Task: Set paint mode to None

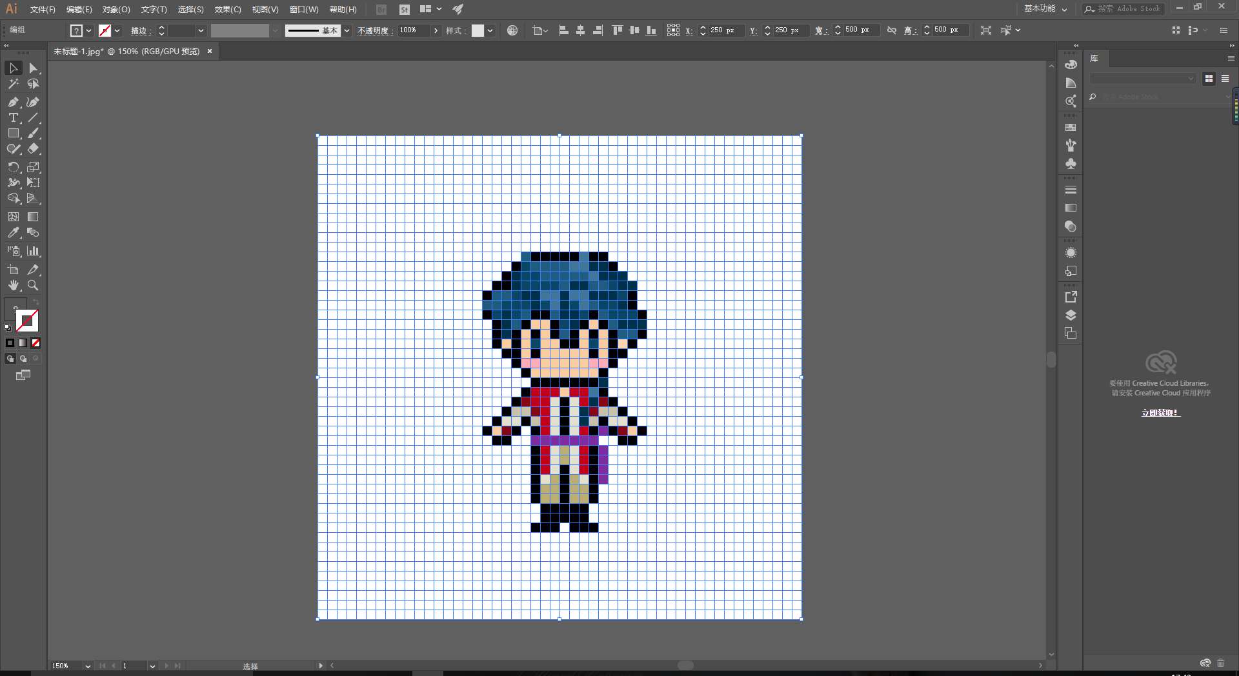Action: click(36, 343)
